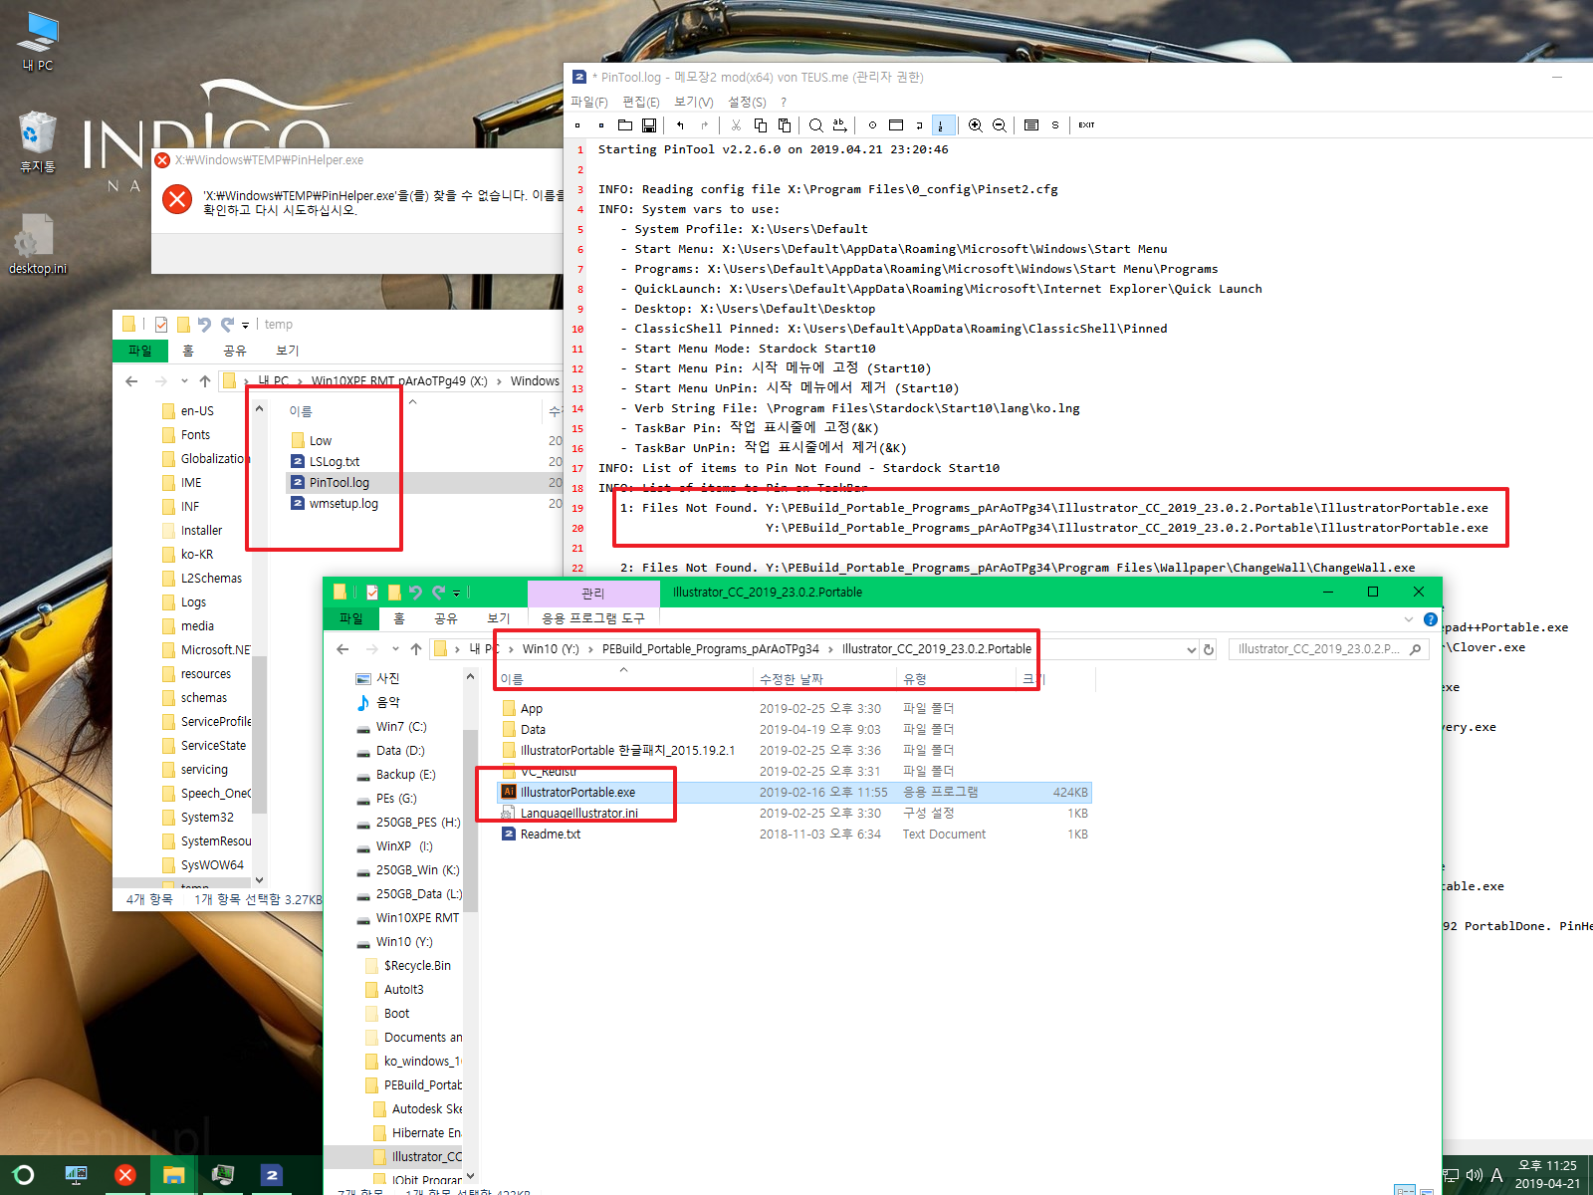This screenshot has height=1195, width=1593.
Task: Click the Redo arrow in Notepad2 toolbar
Action: tap(704, 125)
